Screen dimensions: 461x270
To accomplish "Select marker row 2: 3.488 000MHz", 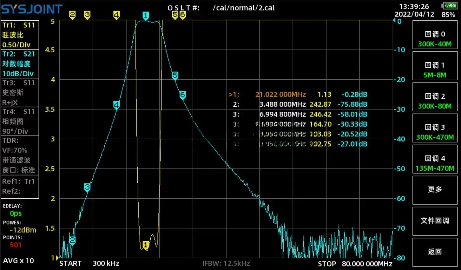I will point(300,104).
